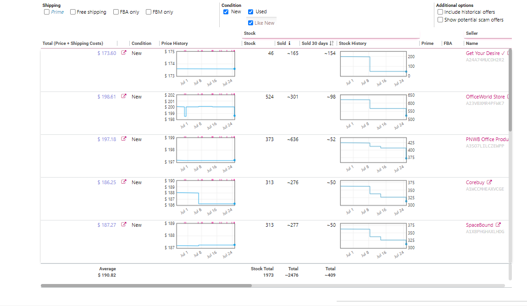This screenshot has height=306, width=527.
Task: Click the Price History column header
Action: pyautogui.click(x=174, y=43)
